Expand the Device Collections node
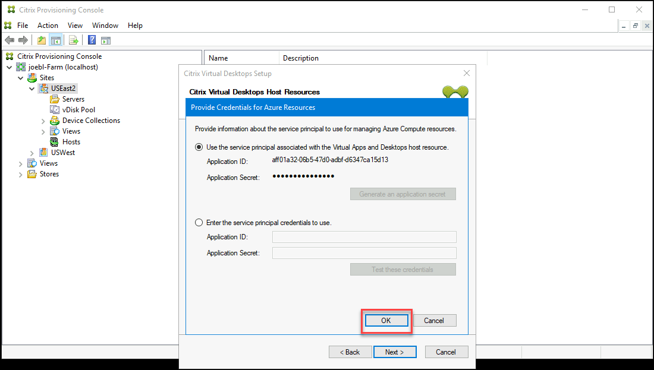This screenshot has height=370, width=654. [42, 120]
